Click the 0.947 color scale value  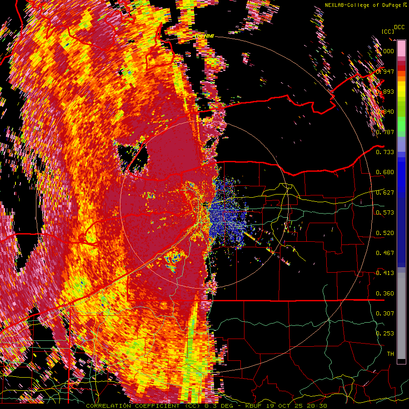coord(385,71)
